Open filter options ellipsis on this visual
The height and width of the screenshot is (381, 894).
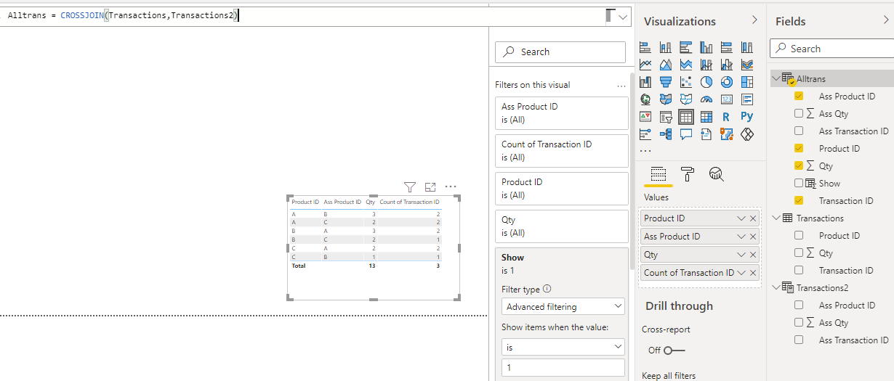621,85
